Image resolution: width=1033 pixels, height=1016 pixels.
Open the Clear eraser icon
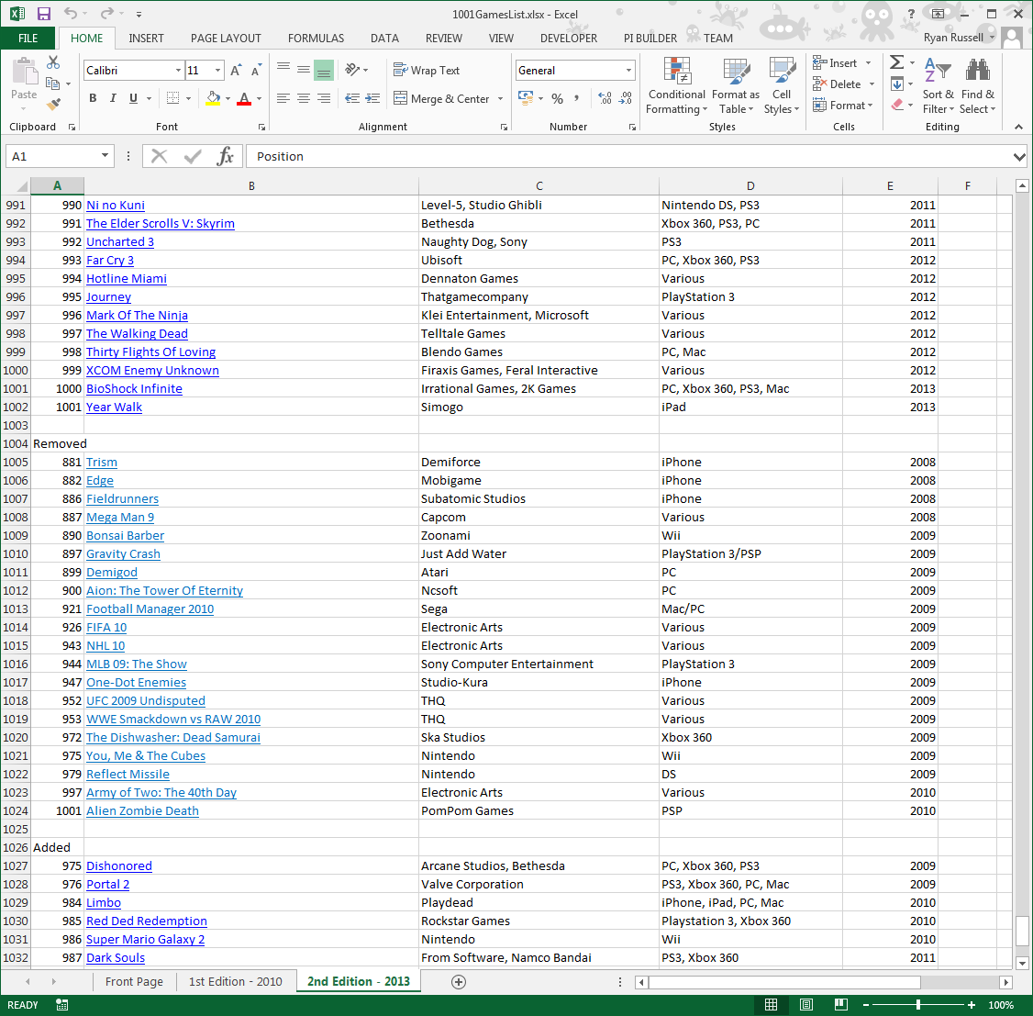[x=896, y=105]
